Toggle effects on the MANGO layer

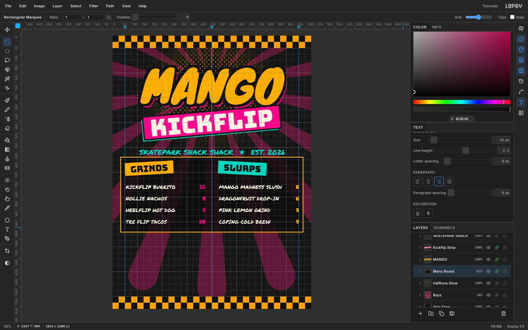point(497,259)
